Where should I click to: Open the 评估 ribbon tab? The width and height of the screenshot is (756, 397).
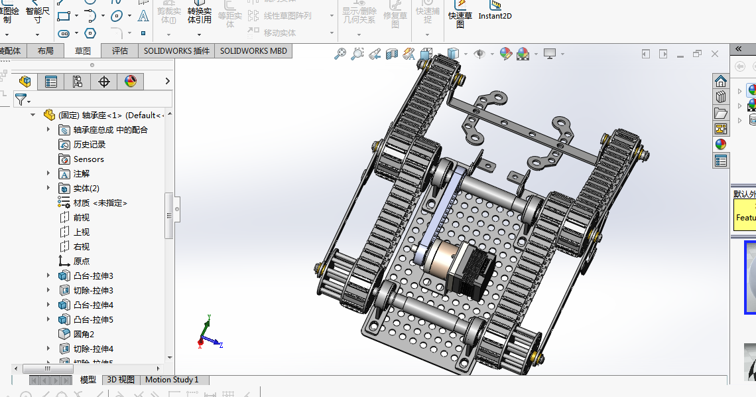(119, 50)
